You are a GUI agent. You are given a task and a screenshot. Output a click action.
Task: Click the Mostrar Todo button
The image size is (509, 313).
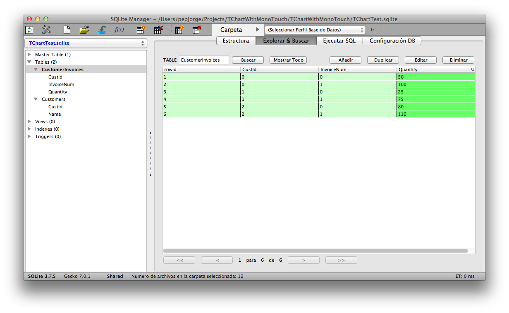click(288, 60)
